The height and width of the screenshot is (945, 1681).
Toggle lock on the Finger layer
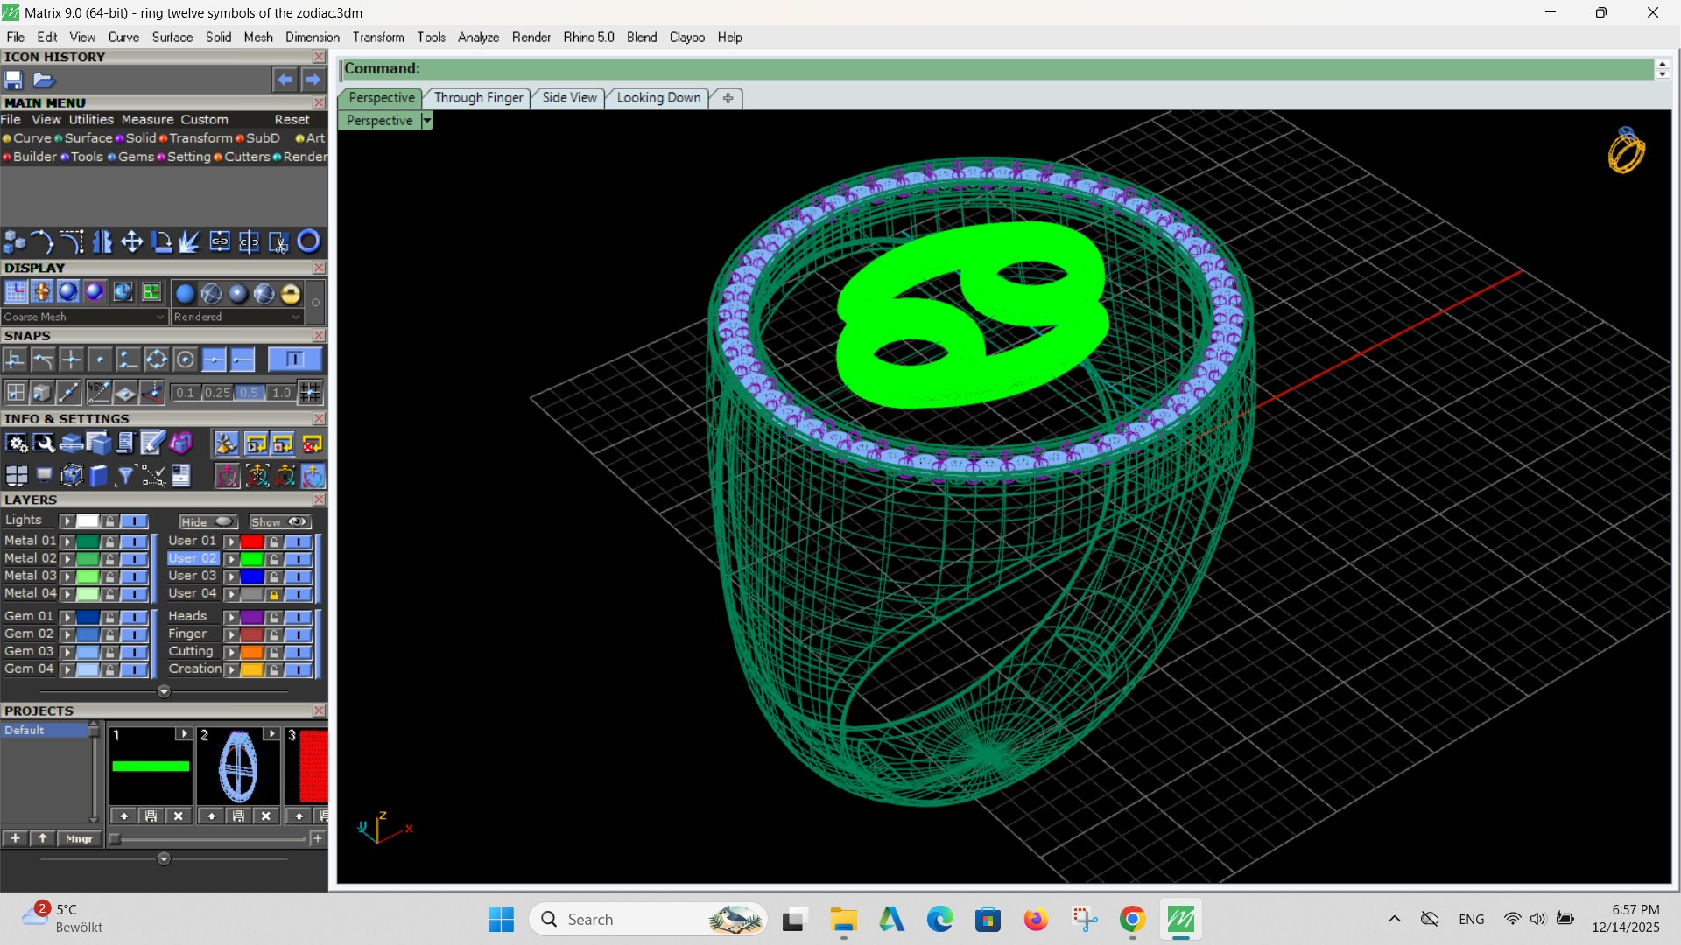(274, 635)
